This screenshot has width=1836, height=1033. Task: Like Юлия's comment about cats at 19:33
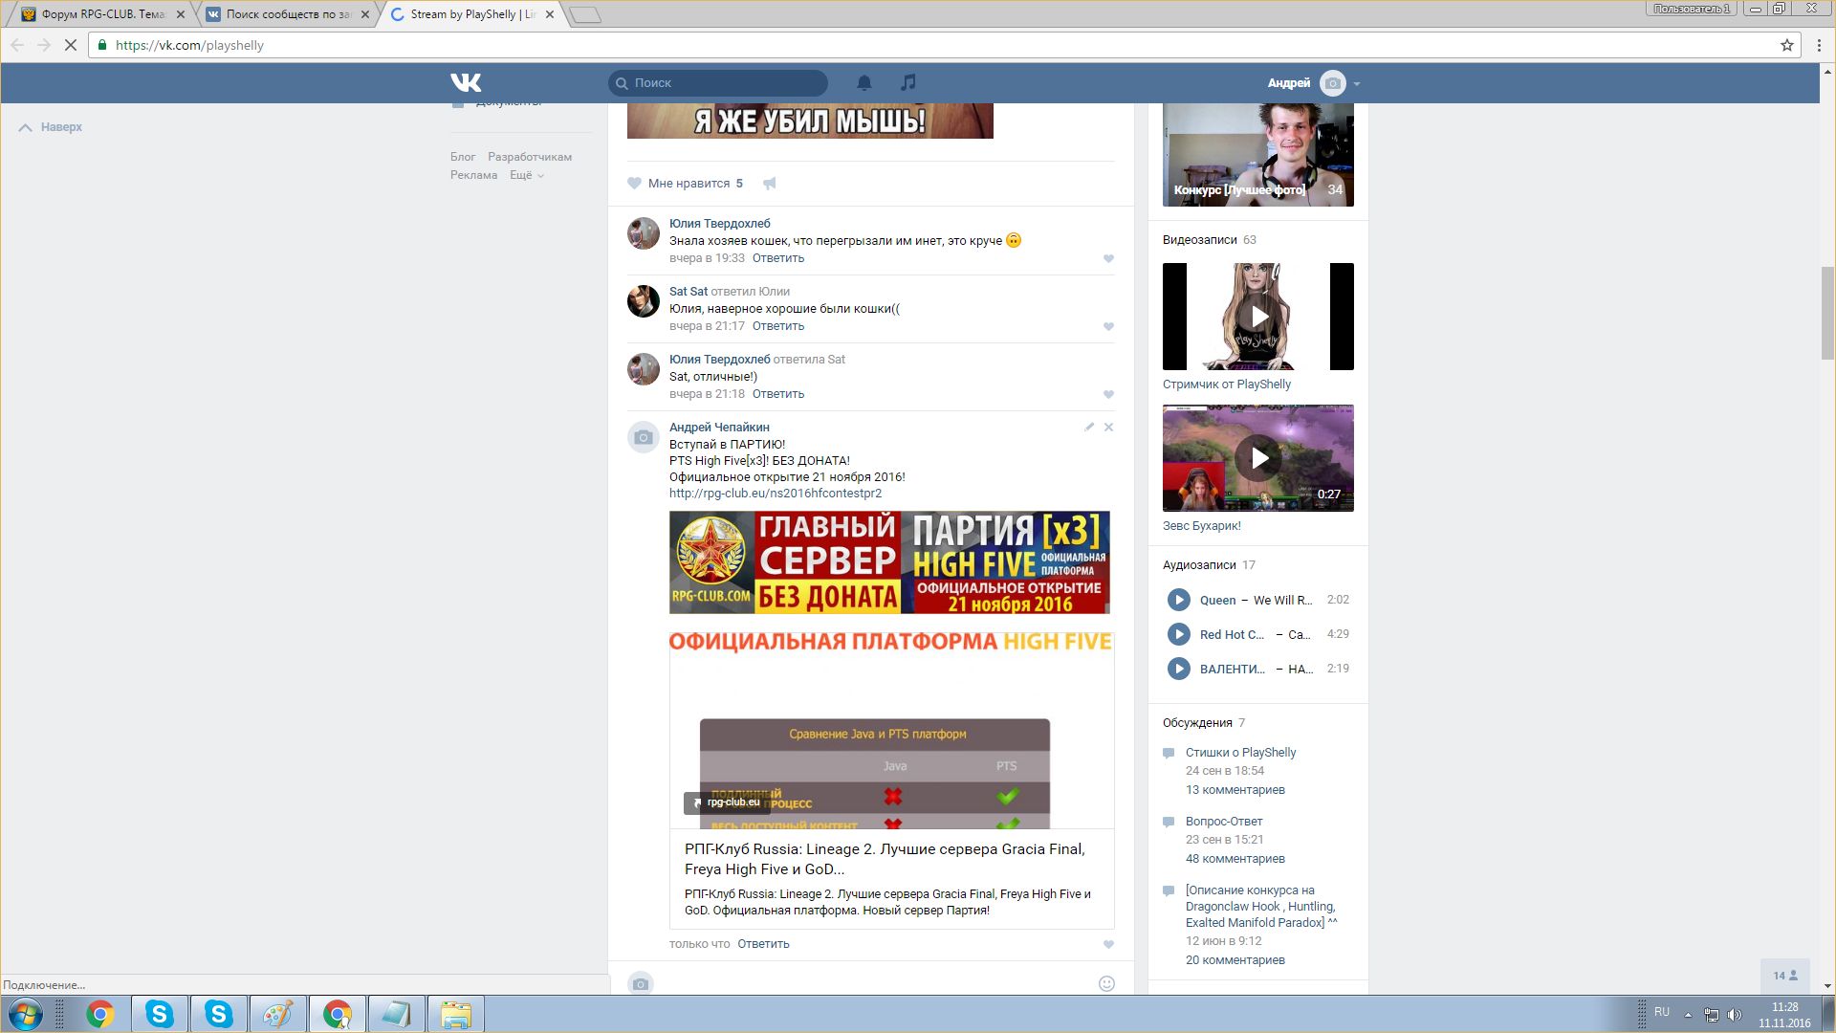click(1108, 259)
